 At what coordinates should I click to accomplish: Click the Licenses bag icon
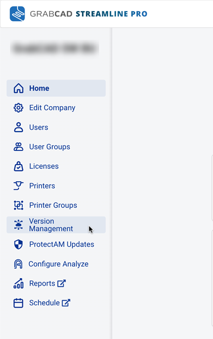[x=18, y=166]
